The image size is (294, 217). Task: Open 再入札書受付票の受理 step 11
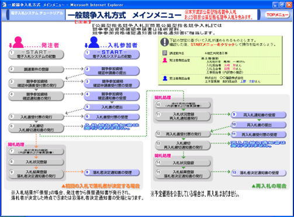(258, 134)
